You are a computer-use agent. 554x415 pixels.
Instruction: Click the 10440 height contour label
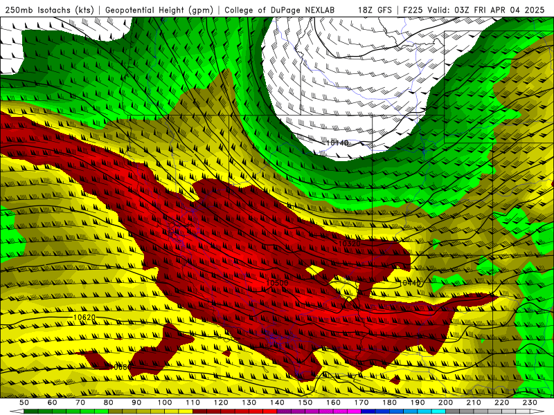click(x=410, y=283)
